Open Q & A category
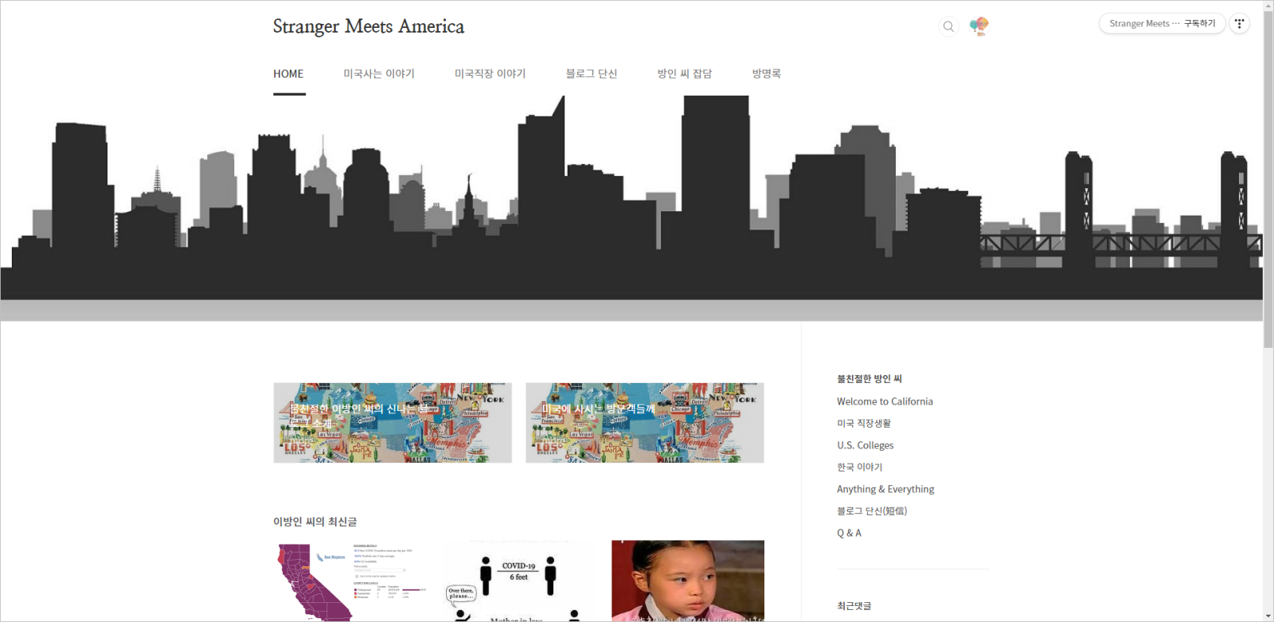This screenshot has width=1274, height=622. (849, 533)
